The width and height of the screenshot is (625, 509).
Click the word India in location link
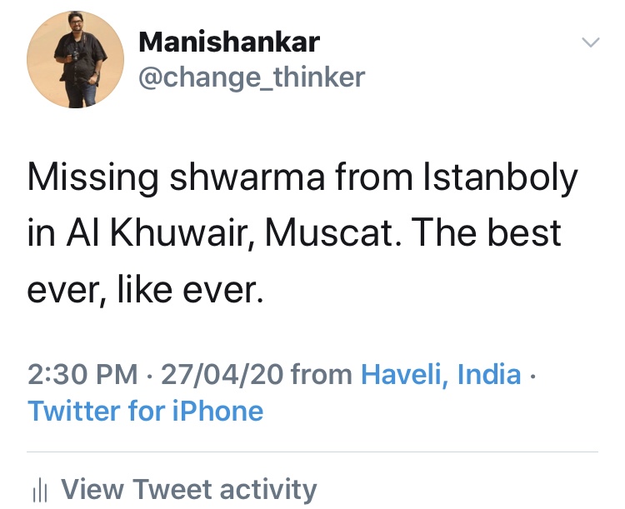coord(490,374)
